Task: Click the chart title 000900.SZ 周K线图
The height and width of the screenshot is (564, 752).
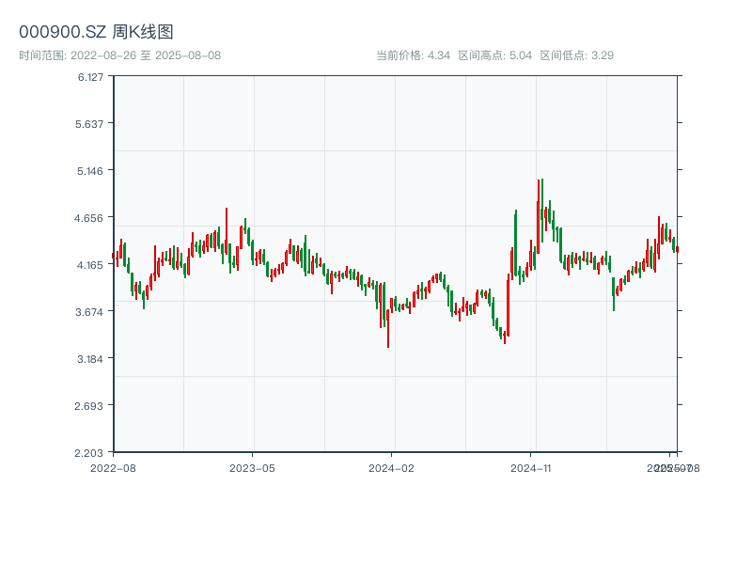Action: tap(96, 32)
